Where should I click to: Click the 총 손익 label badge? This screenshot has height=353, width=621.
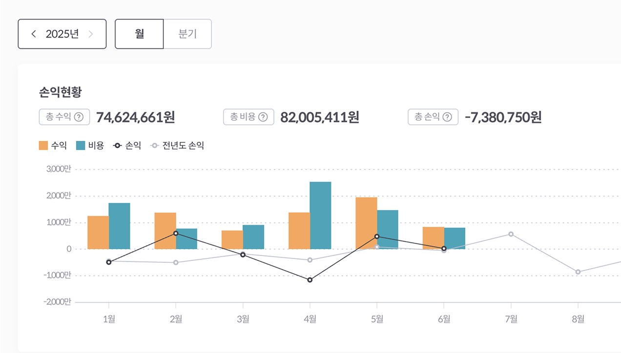pos(433,117)
